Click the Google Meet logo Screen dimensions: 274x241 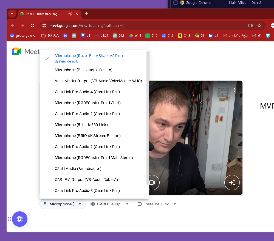click(x=26, y=52)
